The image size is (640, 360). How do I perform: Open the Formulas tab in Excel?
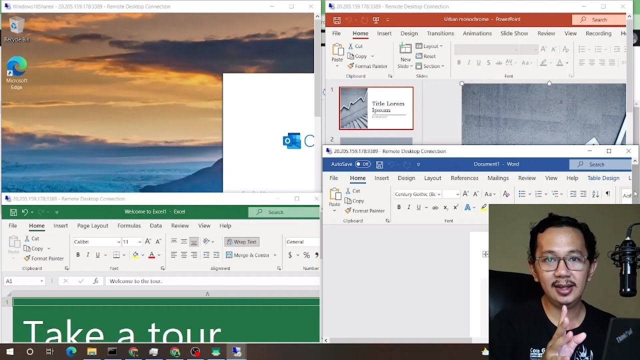(129, 226)
